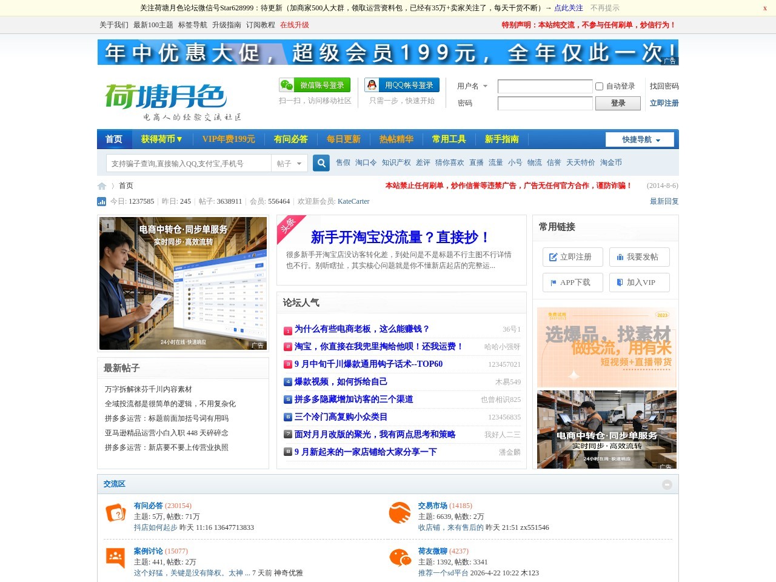Click the 找回密码 link

(664, 86)
